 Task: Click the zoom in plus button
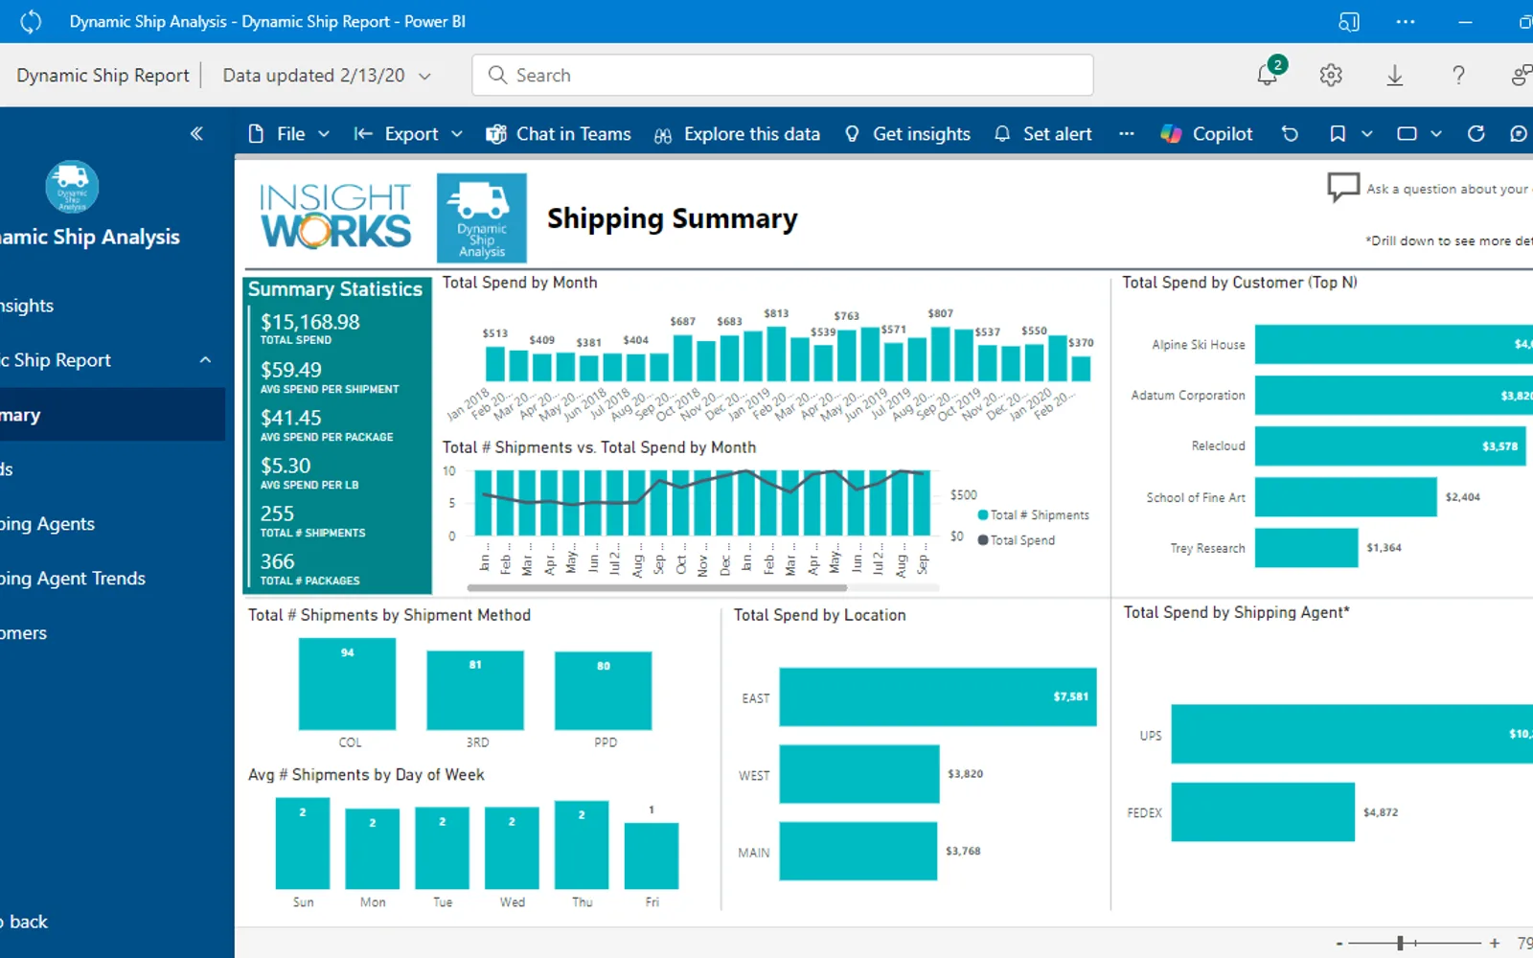click(1495, 944)
